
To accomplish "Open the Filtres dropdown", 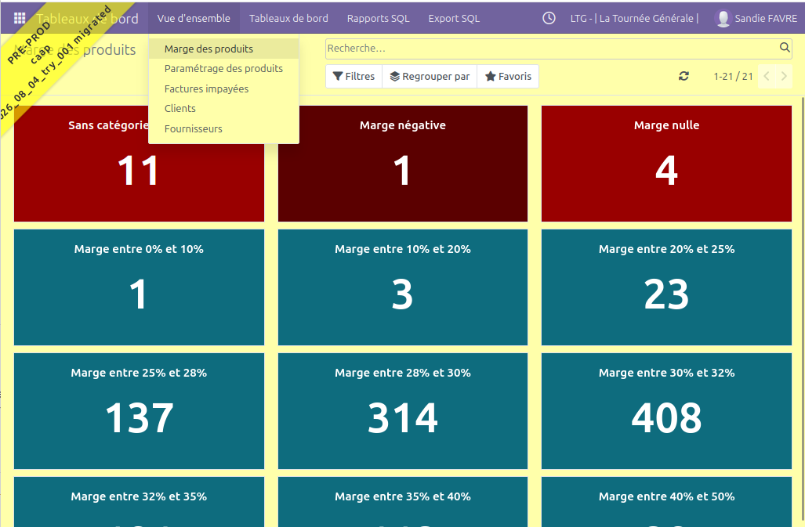I will pos(354,77).
